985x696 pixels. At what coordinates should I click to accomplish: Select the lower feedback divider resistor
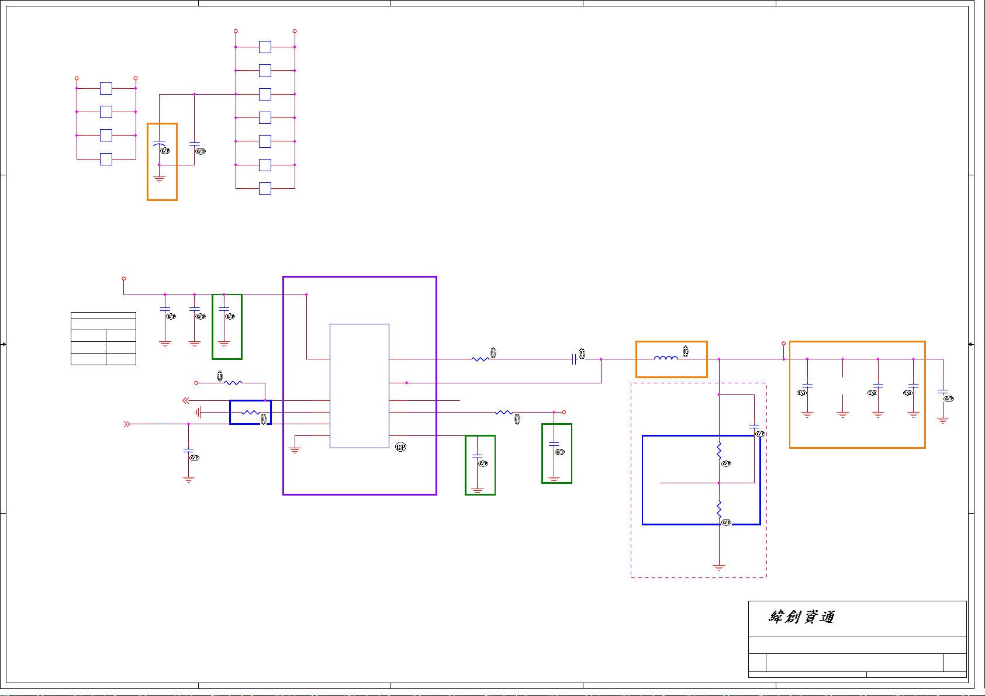(719, 509)
